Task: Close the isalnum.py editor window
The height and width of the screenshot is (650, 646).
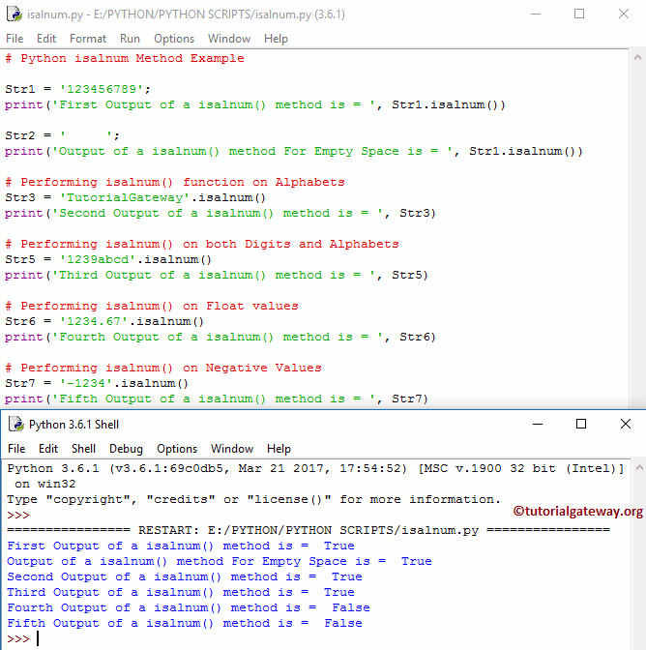Action: [x=624, y=15]
